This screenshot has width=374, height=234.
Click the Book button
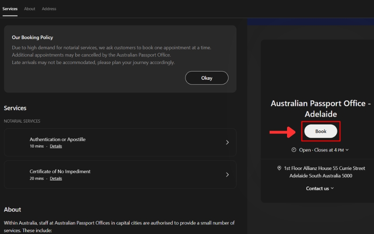321,132
